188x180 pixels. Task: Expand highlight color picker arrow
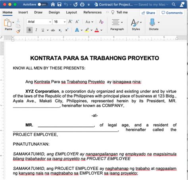[x=92, y=30]
